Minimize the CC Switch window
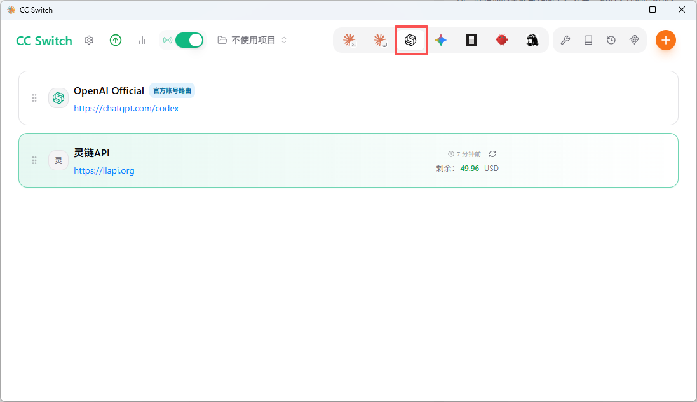 tap(624, 10)
